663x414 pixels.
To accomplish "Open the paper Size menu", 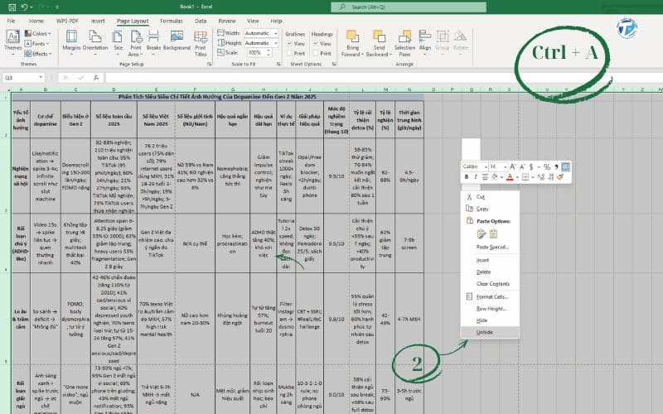I will [x=118, y=42].
